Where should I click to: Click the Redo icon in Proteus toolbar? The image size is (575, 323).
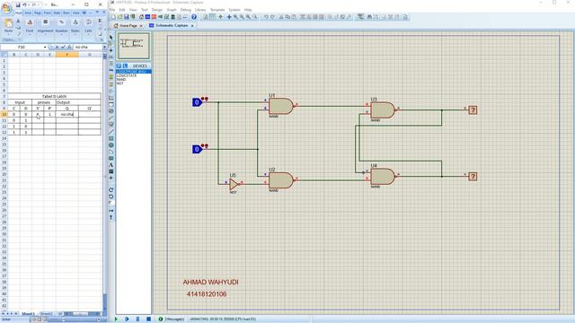pos(273,17)
